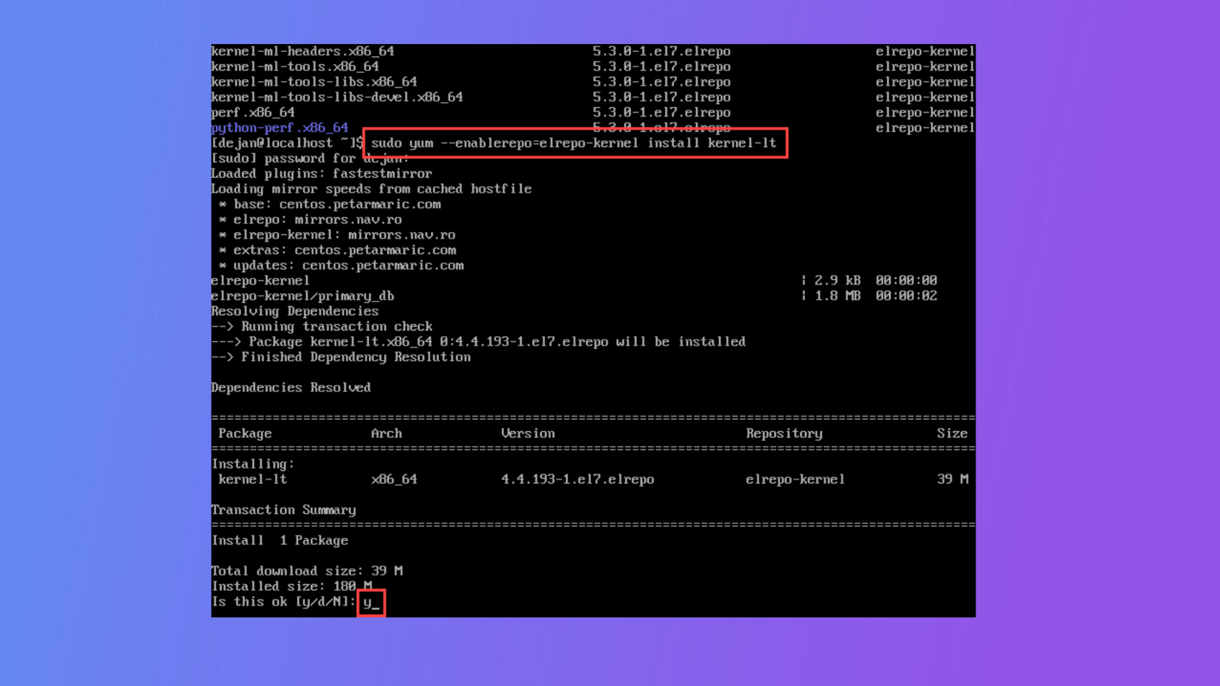
Task: Click the Transaction Summary heading
Action: 283,510
